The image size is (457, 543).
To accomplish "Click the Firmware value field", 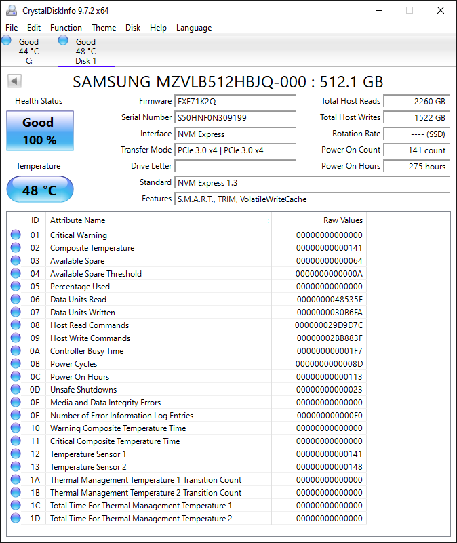I will click(x=235, y=101).
